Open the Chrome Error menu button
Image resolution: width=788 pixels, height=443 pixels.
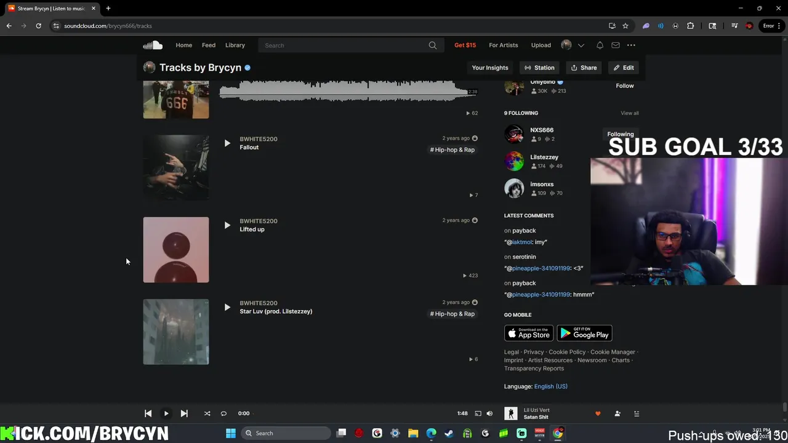click(772, 26)
